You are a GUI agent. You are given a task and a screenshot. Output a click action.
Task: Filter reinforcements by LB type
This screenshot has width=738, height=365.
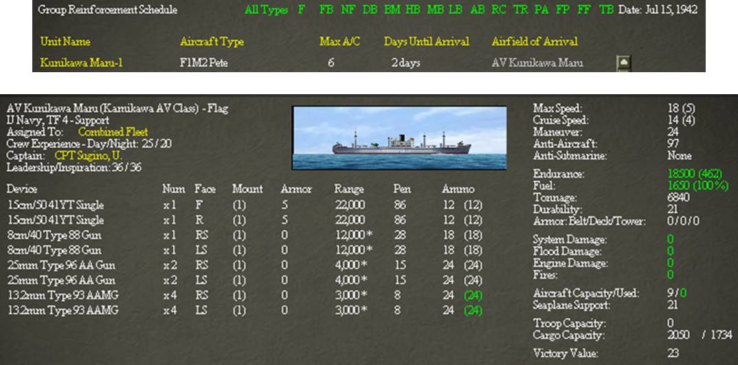[x=455, y=10]
